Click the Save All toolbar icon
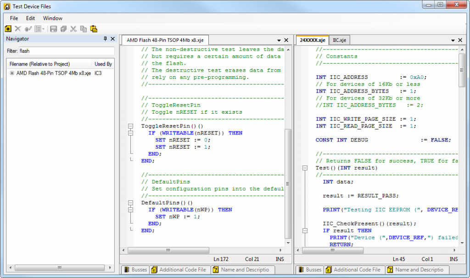 (x=63, y=28)
